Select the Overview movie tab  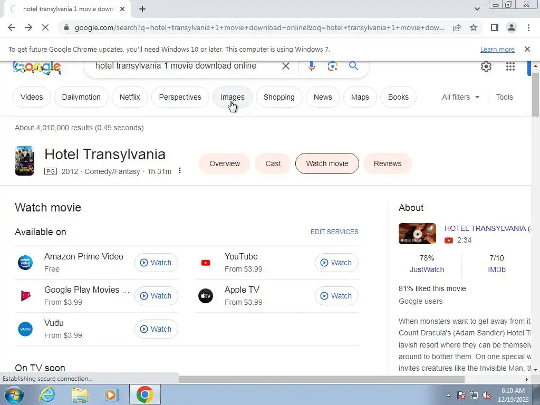225,163
